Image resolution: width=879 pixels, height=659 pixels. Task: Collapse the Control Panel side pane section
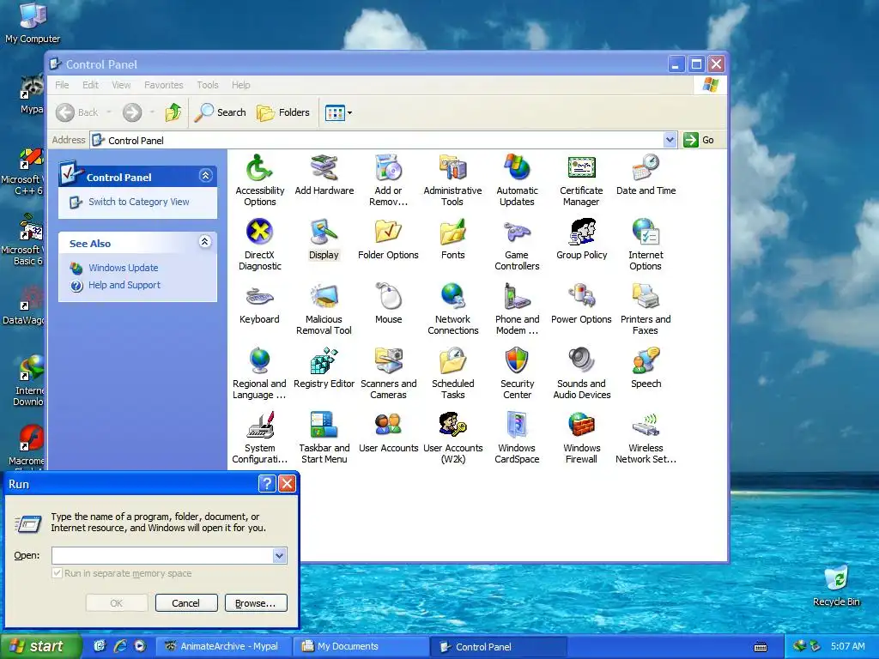coord(206,176)
